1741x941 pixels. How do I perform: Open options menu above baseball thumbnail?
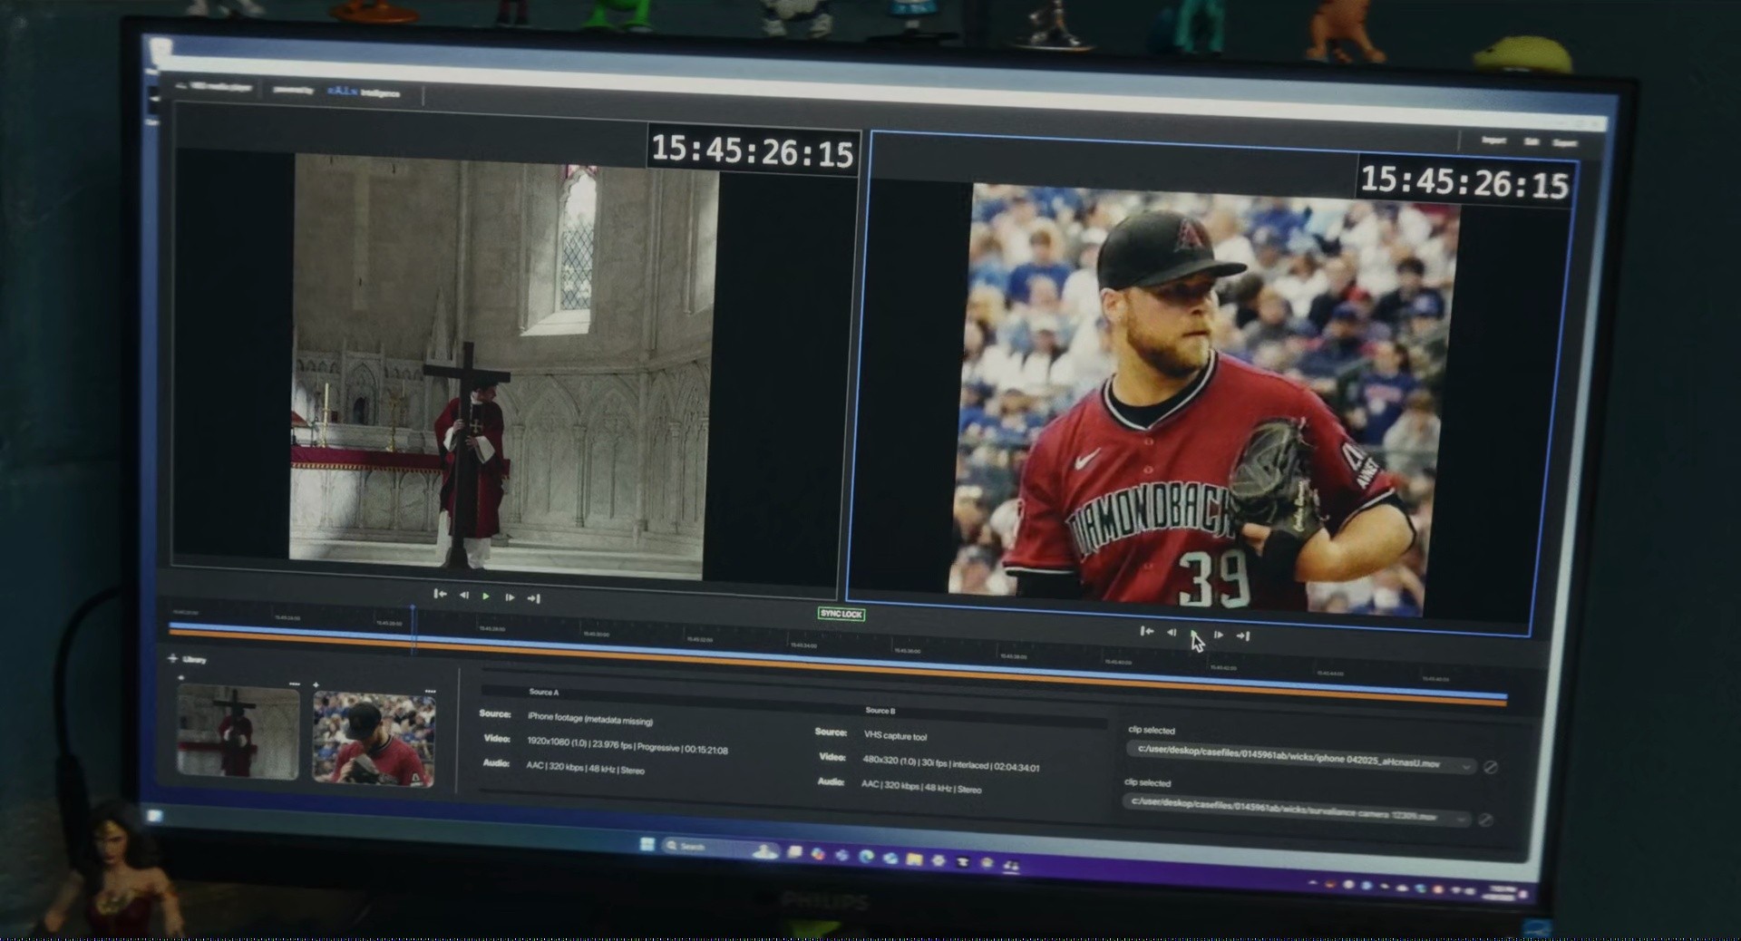pyautogui.click(x=430, y=691)
